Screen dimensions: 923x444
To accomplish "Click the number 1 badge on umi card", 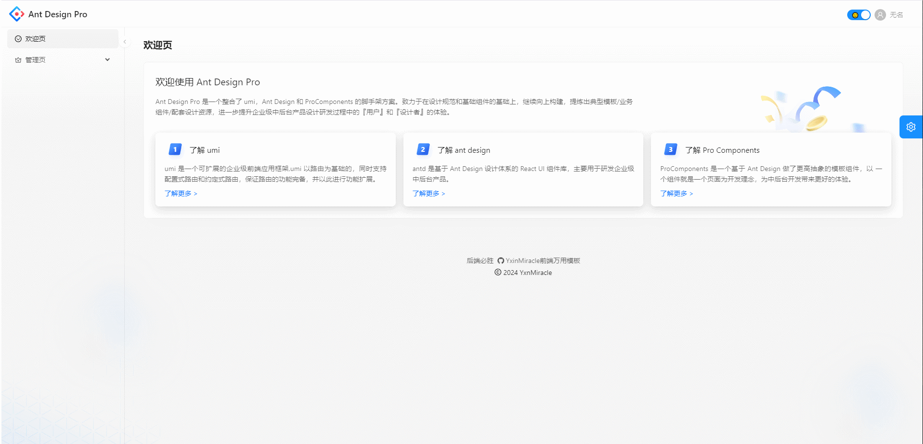I will coord(175,149).
